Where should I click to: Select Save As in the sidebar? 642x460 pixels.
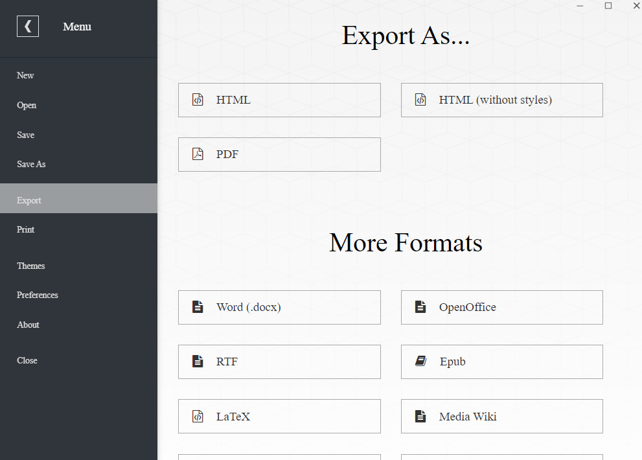tap(78, 165)
